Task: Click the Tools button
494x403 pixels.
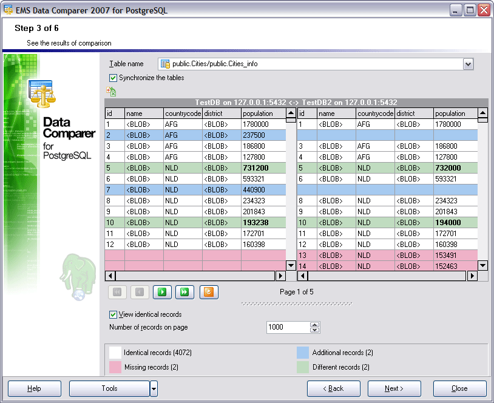Action: click(x=109, y=388)
